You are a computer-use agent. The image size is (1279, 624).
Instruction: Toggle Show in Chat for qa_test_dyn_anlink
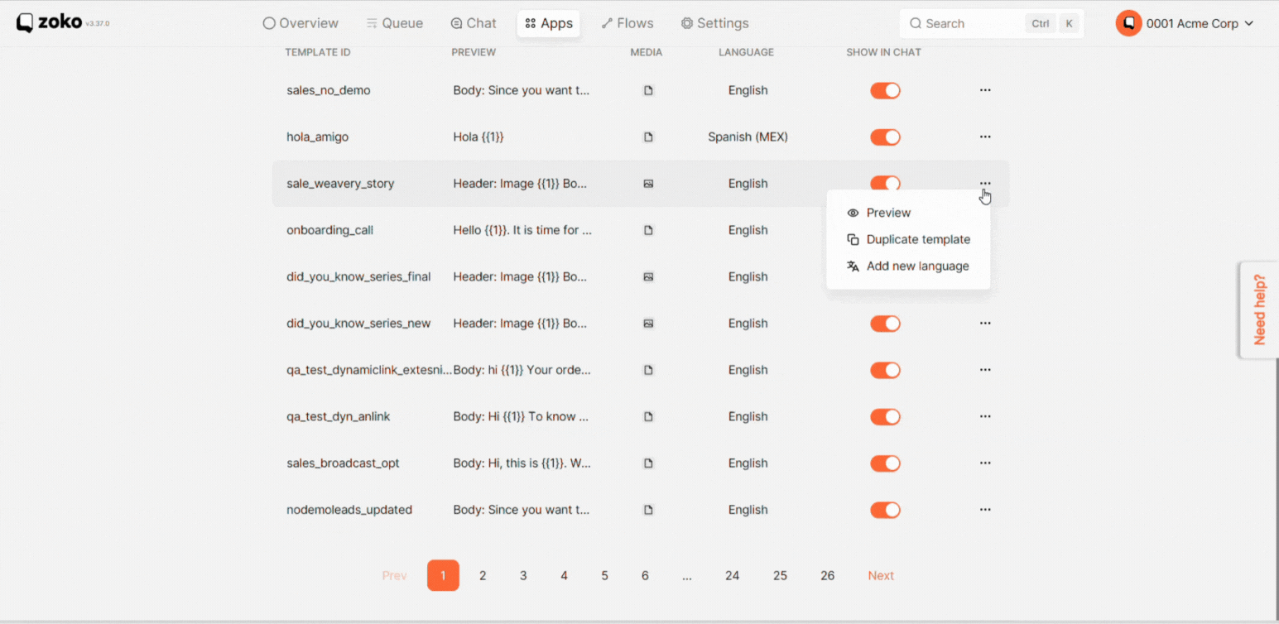coord(885,417)
